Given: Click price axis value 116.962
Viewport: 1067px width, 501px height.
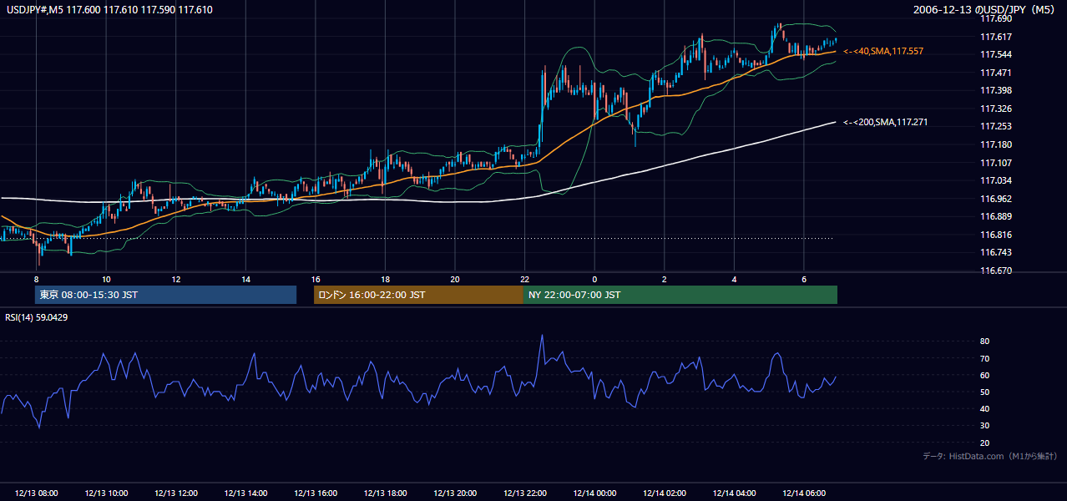Looking at the screenshot, I should (996, 199).
